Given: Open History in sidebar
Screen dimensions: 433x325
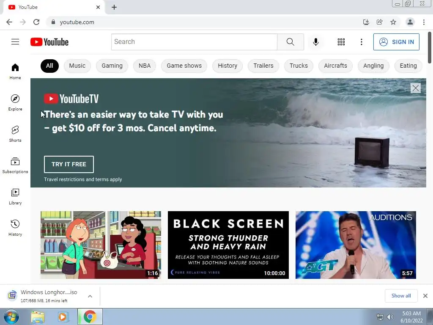Looking at the screenshot, I should point(15,228).
